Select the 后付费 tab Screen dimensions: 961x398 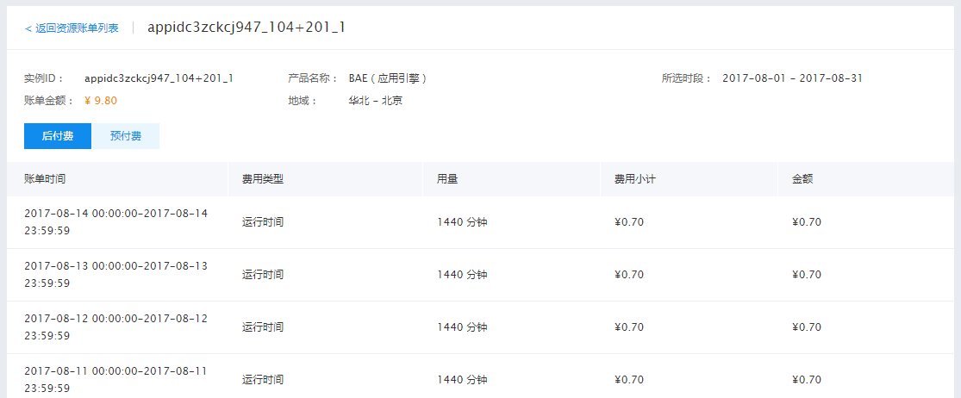[58, 136]
